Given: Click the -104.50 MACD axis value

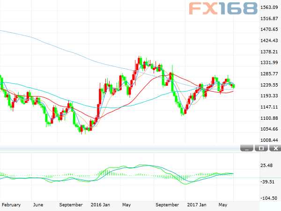Looking at the screenshot, I should tap(269, 198).
